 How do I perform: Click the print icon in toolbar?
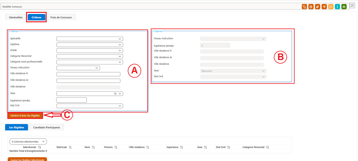pyautogui.click(x=311, y=7)
